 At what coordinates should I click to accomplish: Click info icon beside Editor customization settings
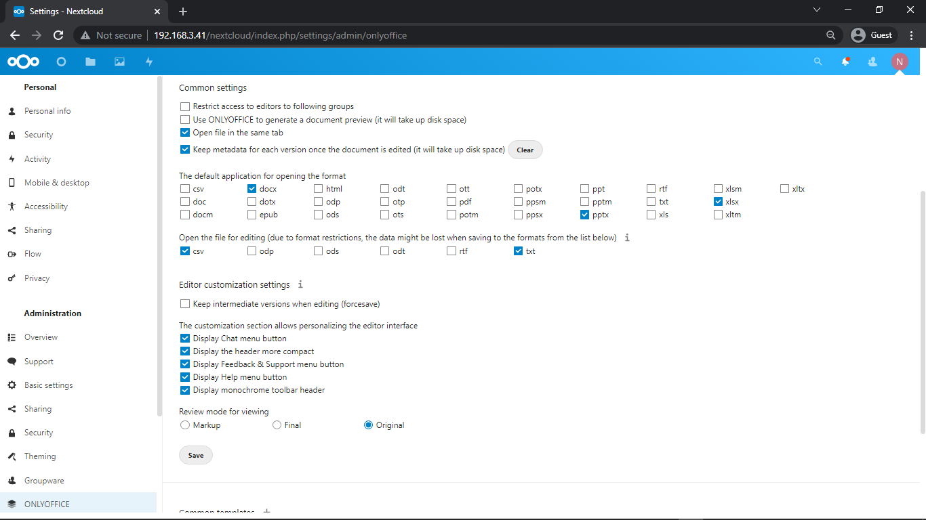coord(300,284)
